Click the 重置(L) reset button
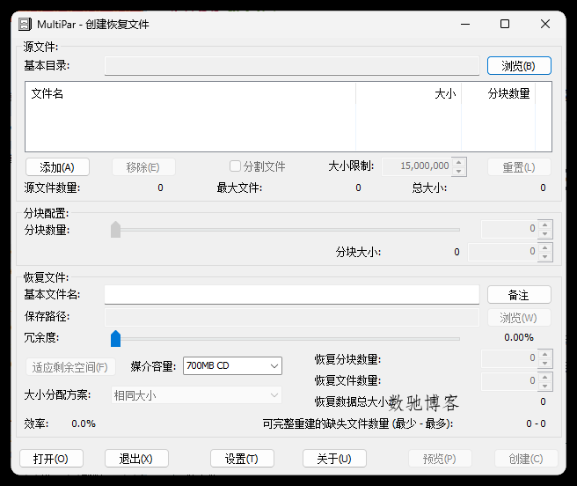 519,167
